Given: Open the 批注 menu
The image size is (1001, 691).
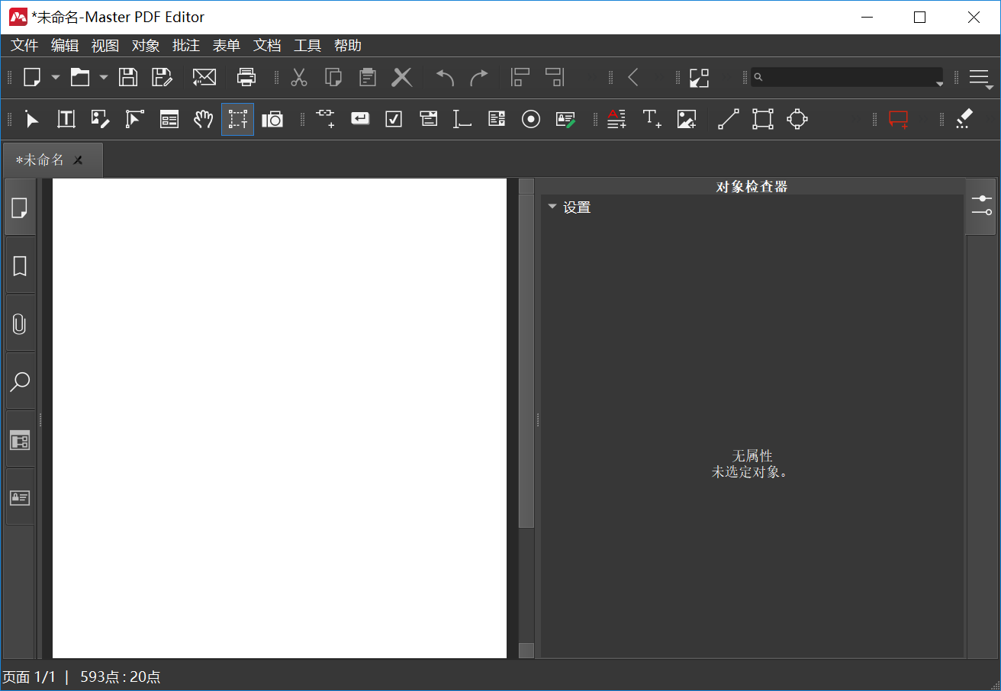Looking at the screenshot, I should click(186, 46).
